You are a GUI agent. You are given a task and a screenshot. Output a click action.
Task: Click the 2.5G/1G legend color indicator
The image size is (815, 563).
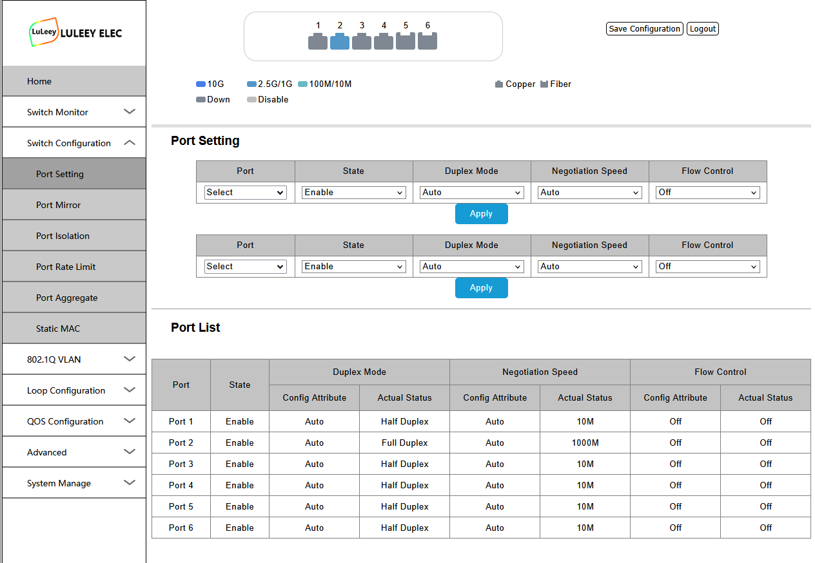click(x=251, y=84)
